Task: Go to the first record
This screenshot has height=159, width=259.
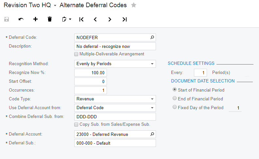Action: click(x=81, y=19)
